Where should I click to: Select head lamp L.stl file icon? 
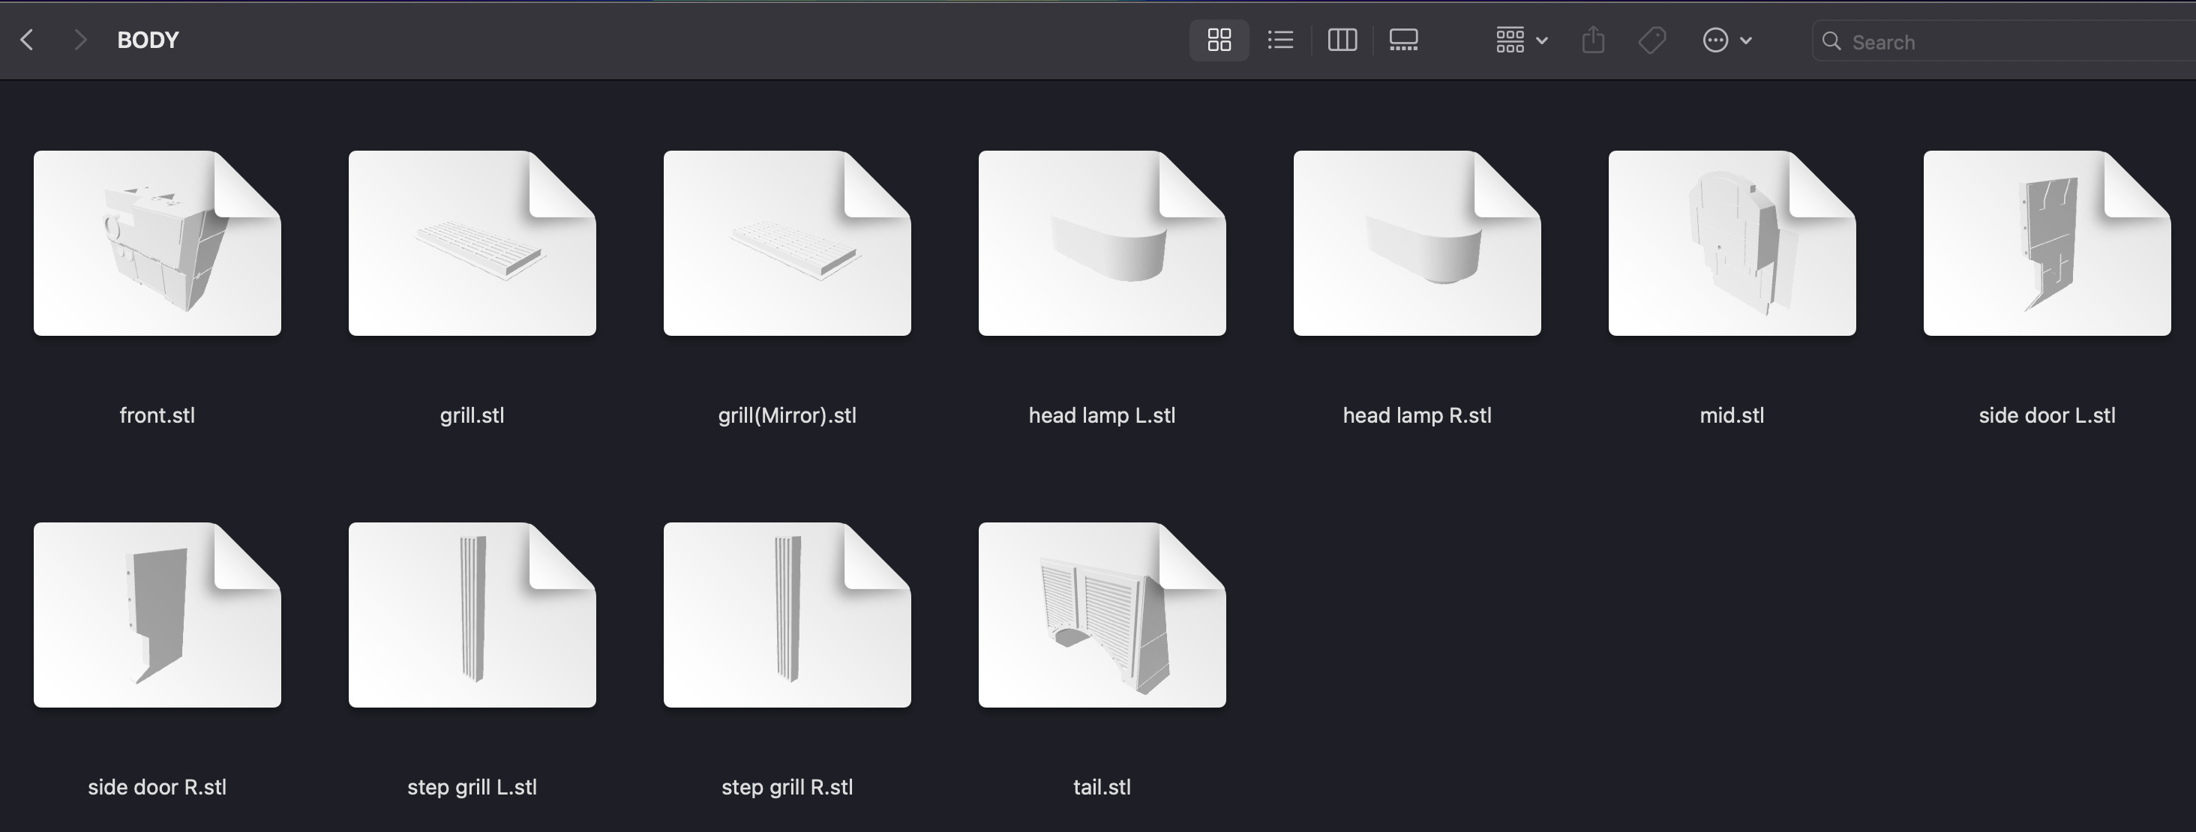[1102, 244]
